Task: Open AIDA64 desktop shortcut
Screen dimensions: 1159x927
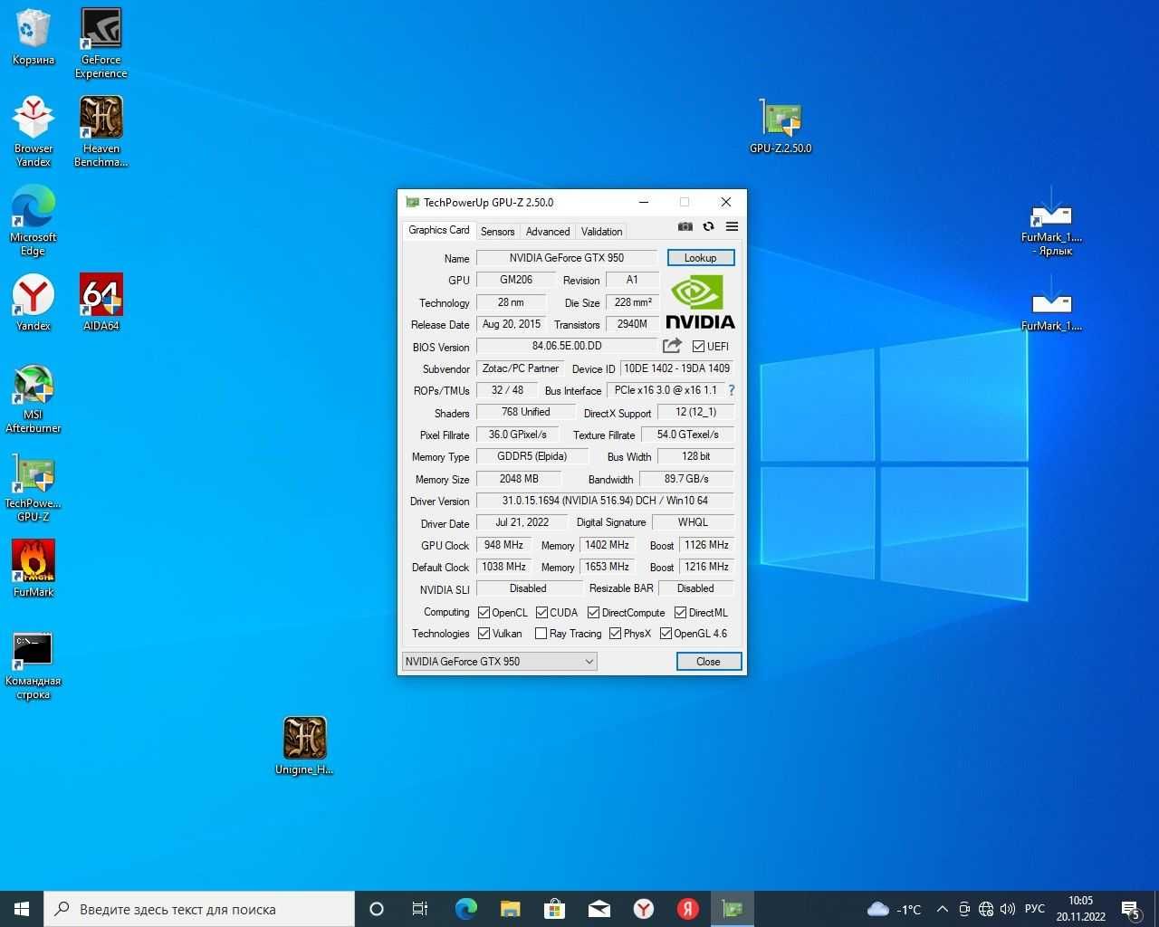Action: click(x=101, y=303)
